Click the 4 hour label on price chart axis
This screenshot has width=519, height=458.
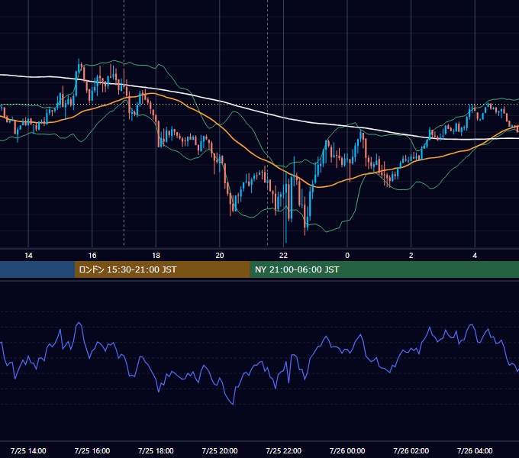pos(475,256)
